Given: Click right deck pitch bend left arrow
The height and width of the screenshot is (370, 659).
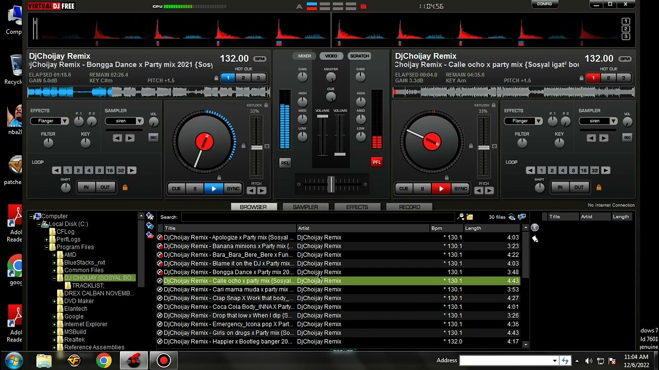Looking at the screenshot, I should point(478,191).
